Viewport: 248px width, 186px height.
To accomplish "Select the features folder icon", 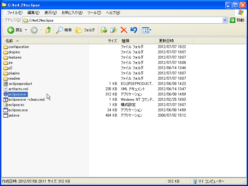I will pos(6,57).
